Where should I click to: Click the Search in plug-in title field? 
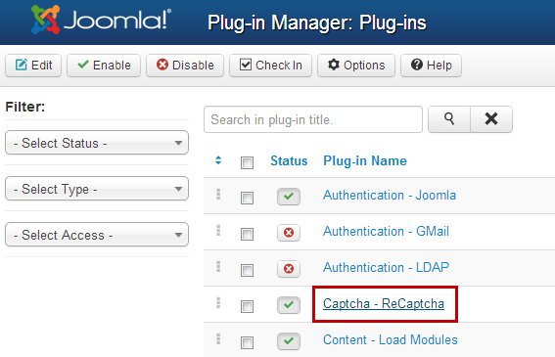click(313, 119)
